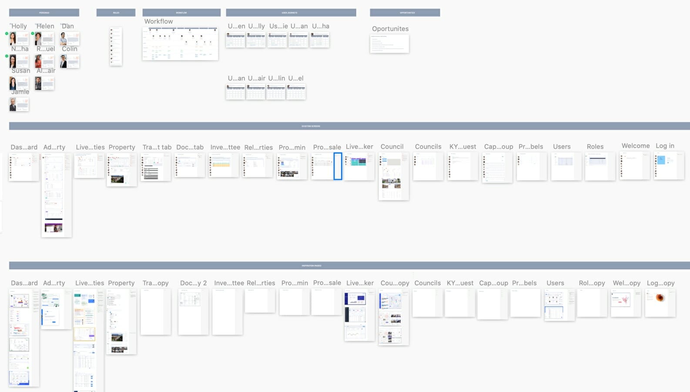Select the Tra...t tab frame label
690x392 pixels.
click(x=157, y=147)
